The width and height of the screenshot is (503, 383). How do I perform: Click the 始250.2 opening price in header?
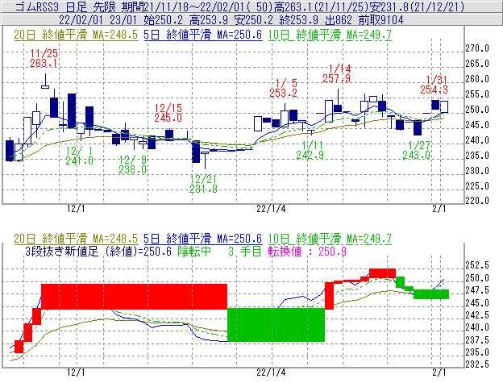(163, 20)
